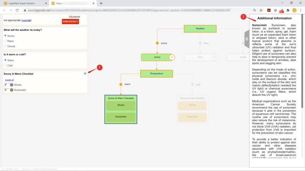Click 'Is it warm or cold?' question
Image resolution: width=305 pixels, height=171 pixels.
coord(15,54)
